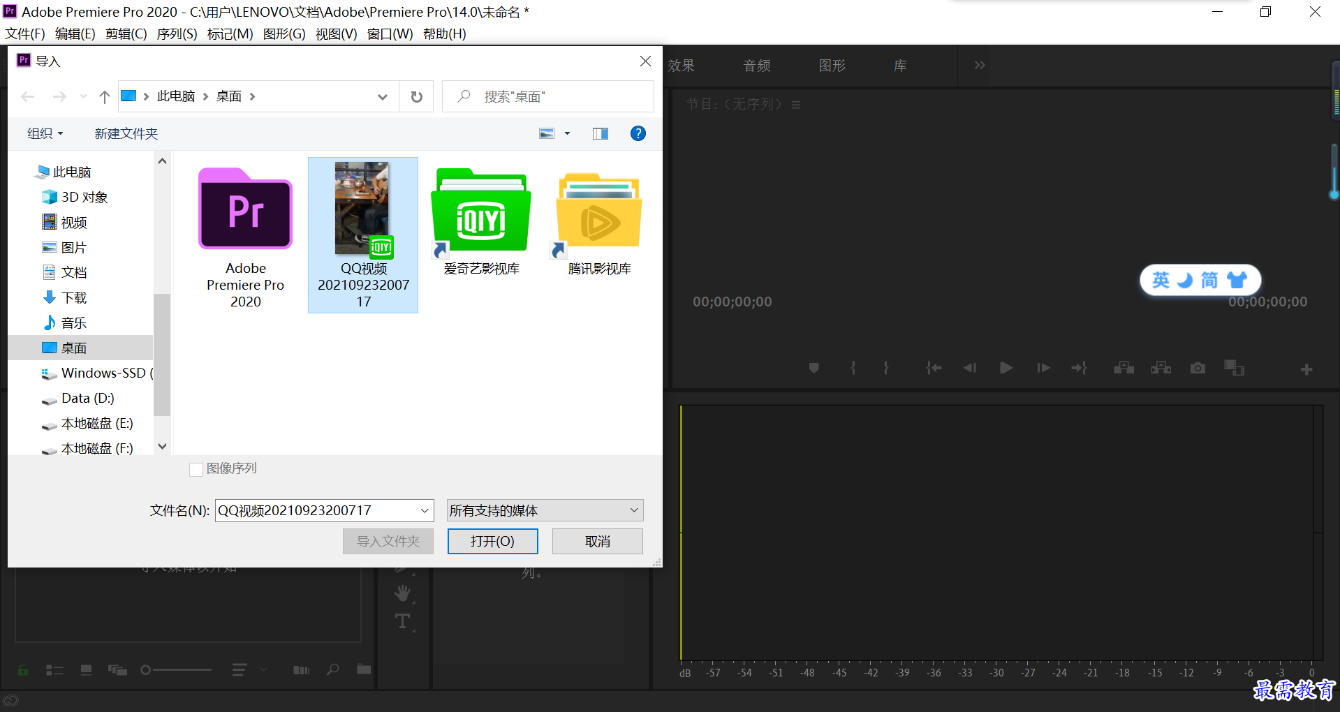The height and width of the screenshot is (712, 1340).
Task: Click the sidebar scroll down arrow
Action: click(x=162, y=446)
